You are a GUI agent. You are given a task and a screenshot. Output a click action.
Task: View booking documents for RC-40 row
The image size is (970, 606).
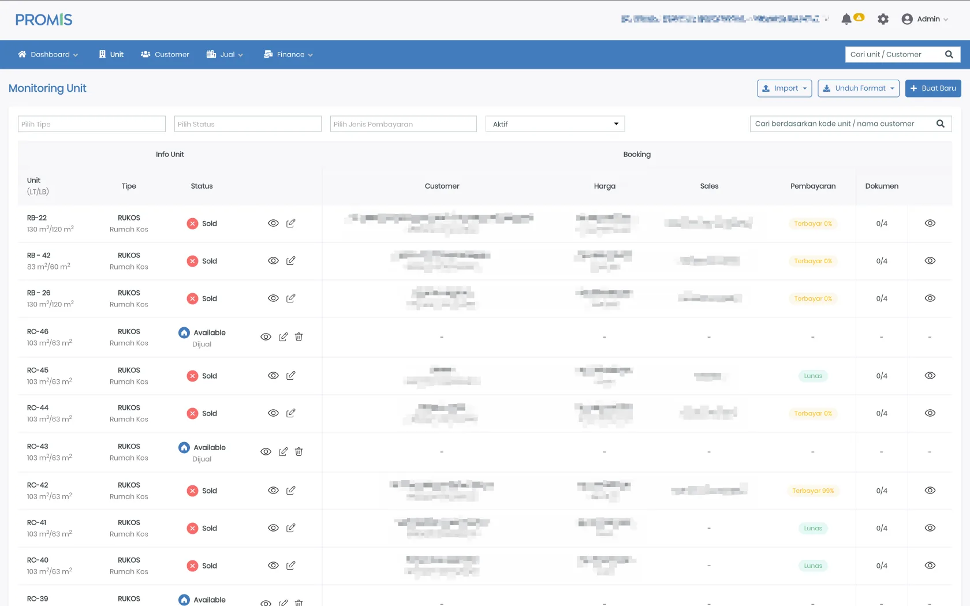coord(930,566)
